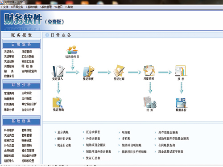
Task: Click 凭证过账 in the left sidebar
Action: pos(9,61)
